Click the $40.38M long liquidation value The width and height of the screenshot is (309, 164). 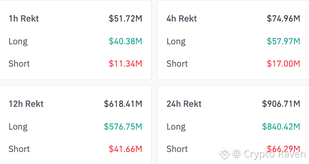click(x=125, y=41)
